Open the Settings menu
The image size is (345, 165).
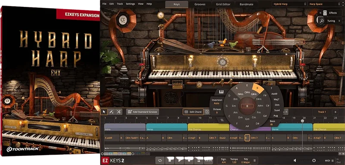click(131, 4)
